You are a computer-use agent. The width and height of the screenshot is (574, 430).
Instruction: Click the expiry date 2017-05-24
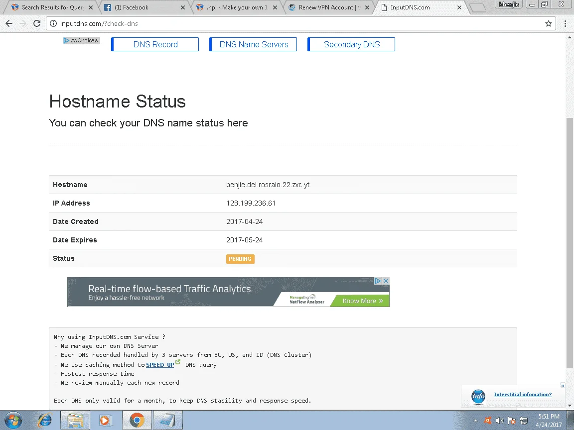click(245, 240)
